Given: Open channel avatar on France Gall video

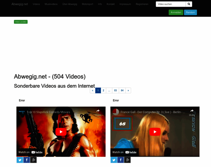Looking at the screenshot, I should pos(116,112).
